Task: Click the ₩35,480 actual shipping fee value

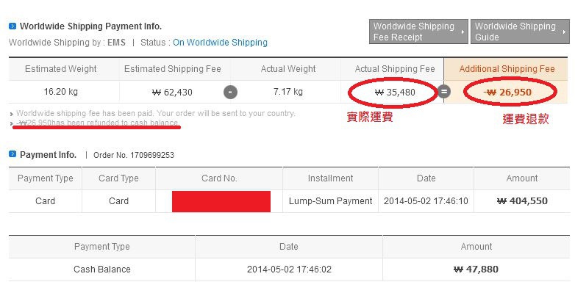Action: pos(395,93)
